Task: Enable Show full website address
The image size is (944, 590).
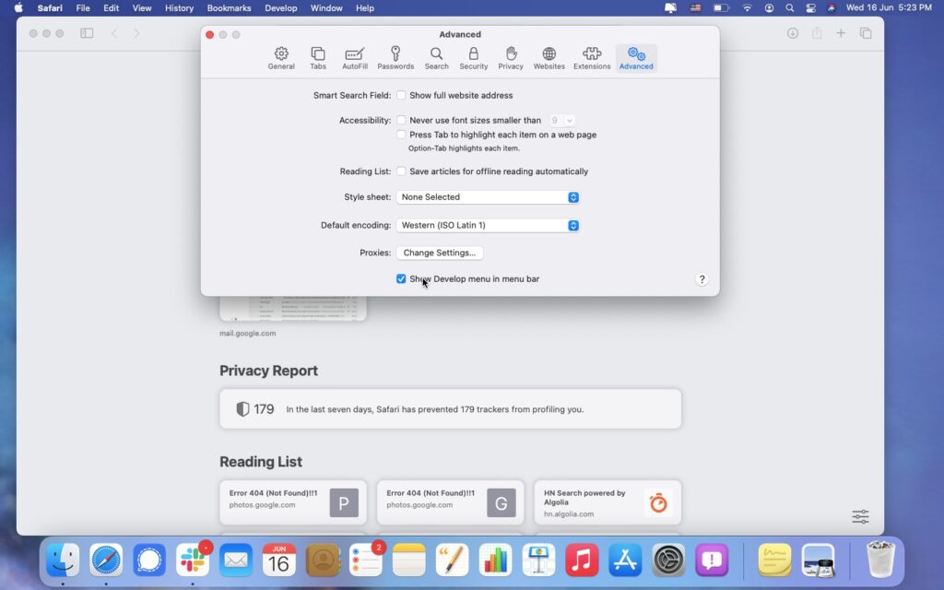Action: pyautogui.click(x=401, y=95)
